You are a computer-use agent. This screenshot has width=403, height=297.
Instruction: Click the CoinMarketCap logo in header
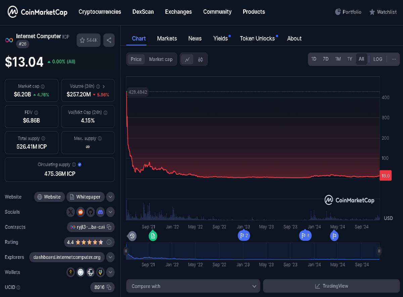coord(38,12)
